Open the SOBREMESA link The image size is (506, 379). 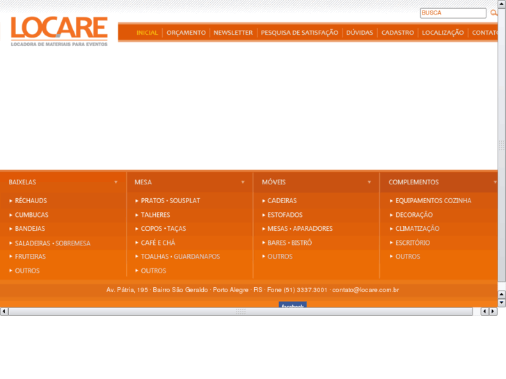pyautogui.click(x=73, y=243)
